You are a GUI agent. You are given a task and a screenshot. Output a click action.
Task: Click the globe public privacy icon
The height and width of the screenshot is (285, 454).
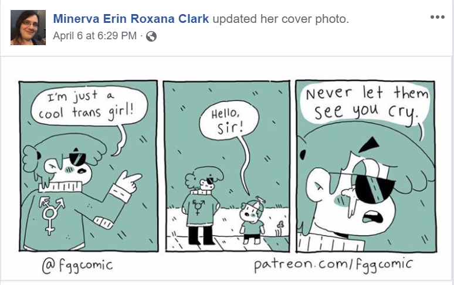[x=151, y=36]
